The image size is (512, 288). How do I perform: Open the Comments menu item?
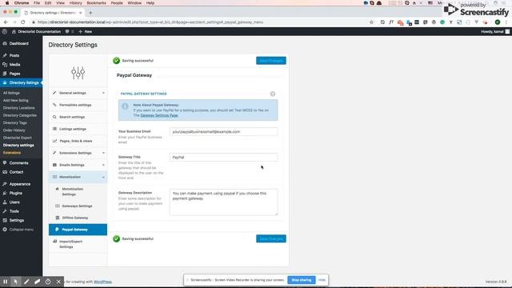(x=18, y=163)
